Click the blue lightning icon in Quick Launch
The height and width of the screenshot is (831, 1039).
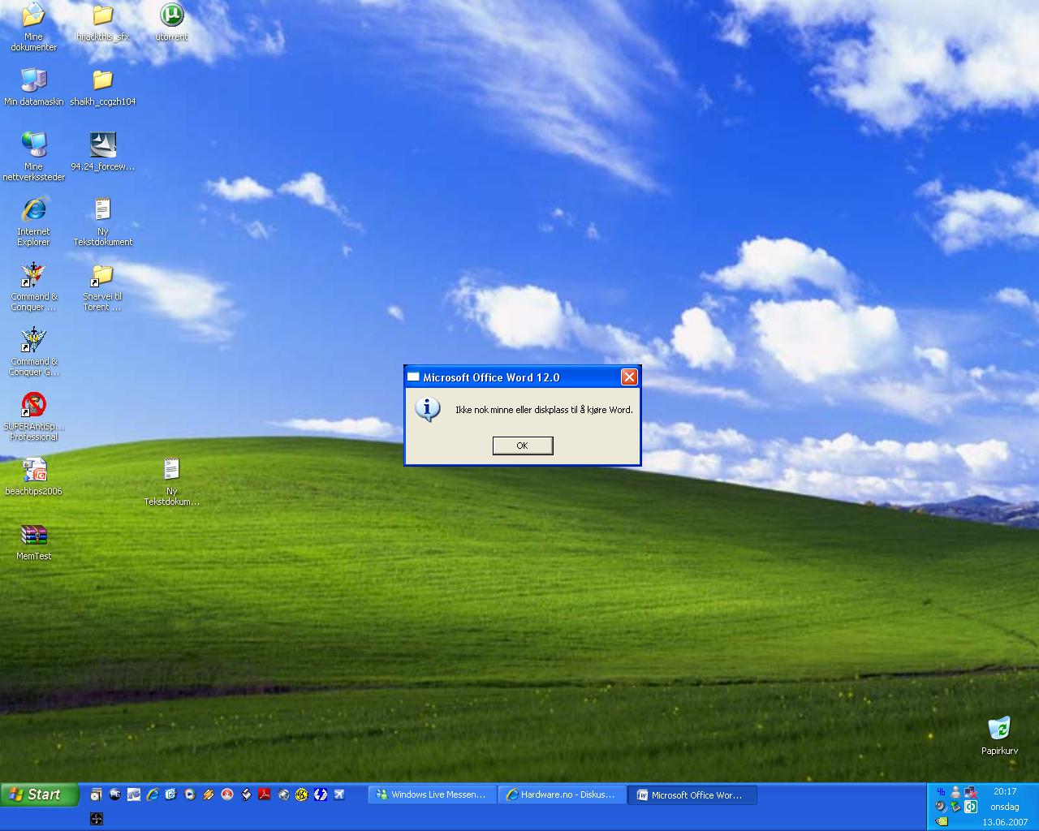(321, 794)
